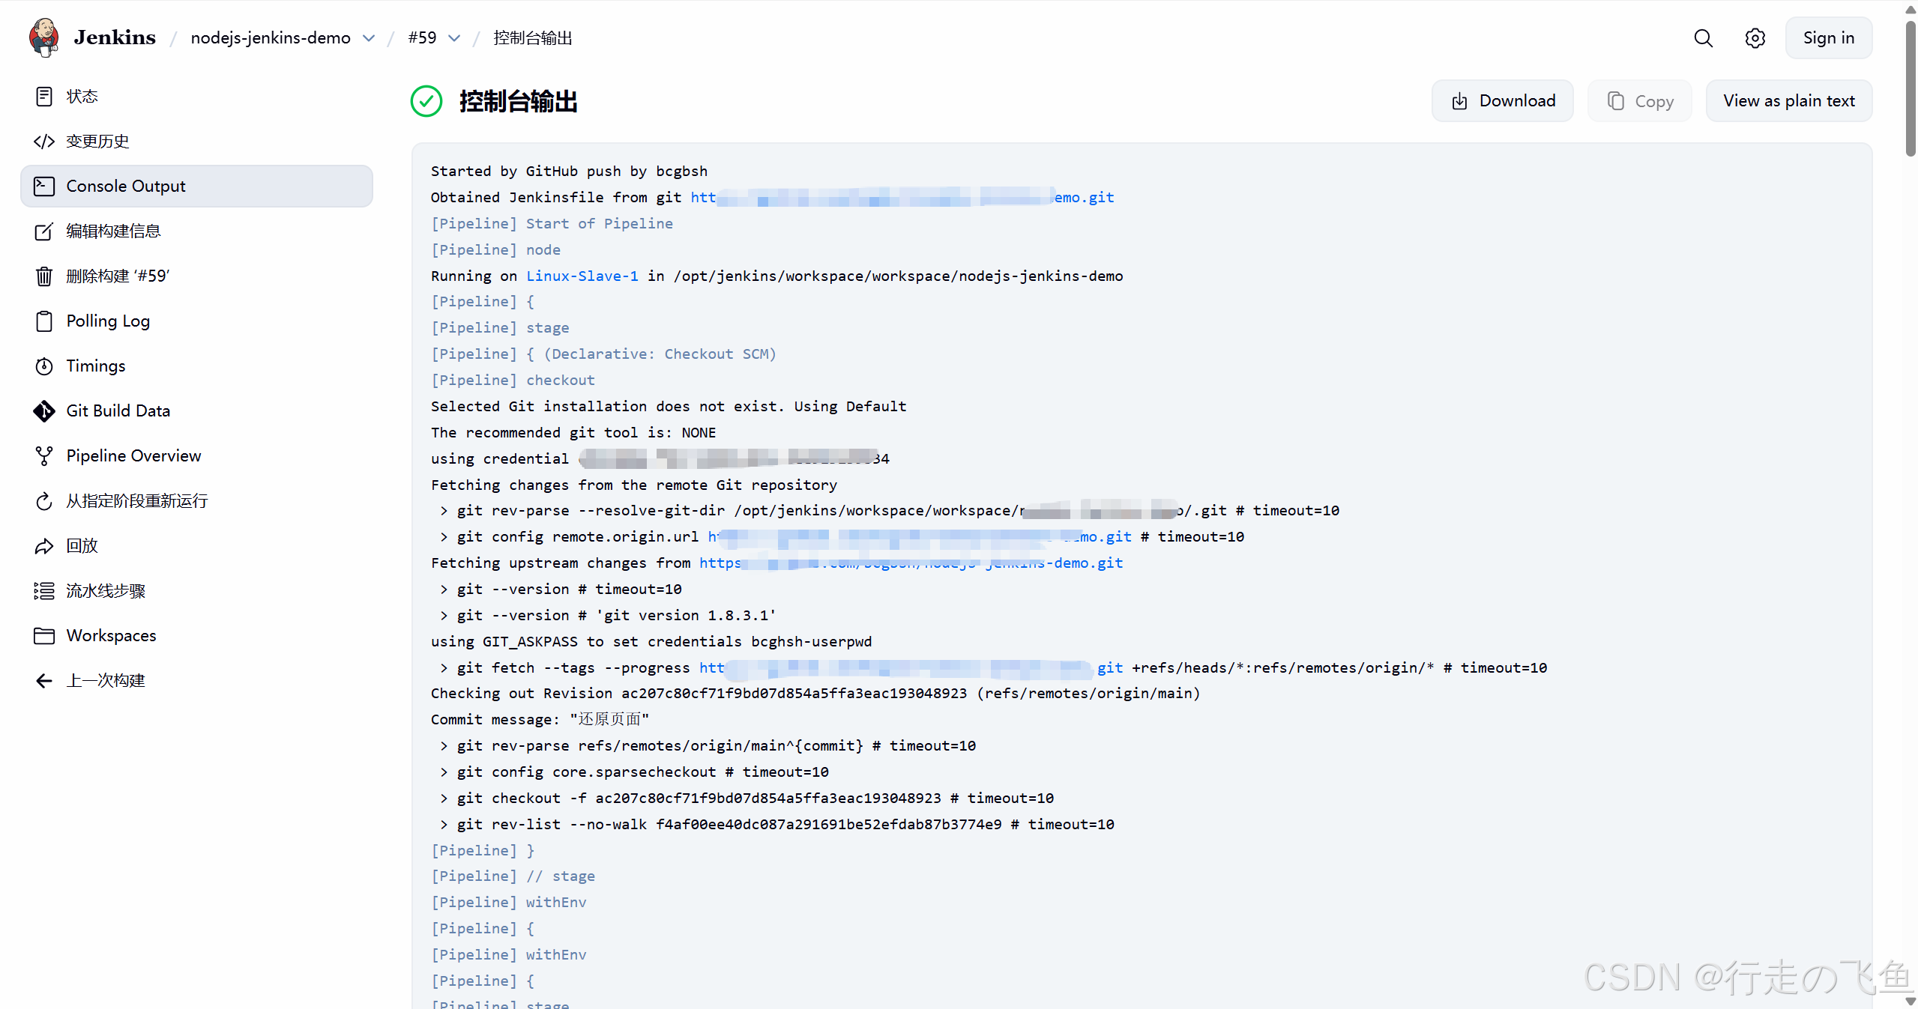Click '[Pipeline] { (Declarative: Checkout SCM)' line
1918x1009 pixels.
[603, 354]
